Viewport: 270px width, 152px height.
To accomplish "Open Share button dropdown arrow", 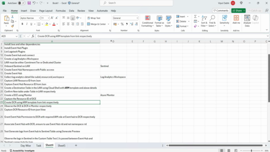I will (244, 11).
